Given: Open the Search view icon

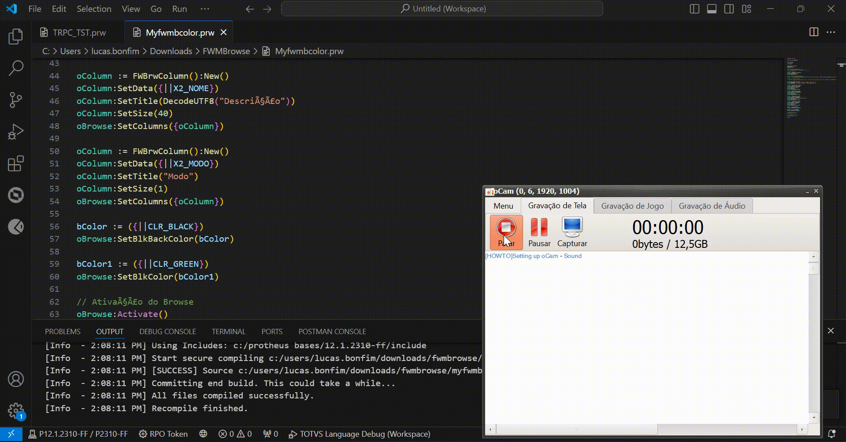Looking at the screenshot, I should click(x=16, y=68).
